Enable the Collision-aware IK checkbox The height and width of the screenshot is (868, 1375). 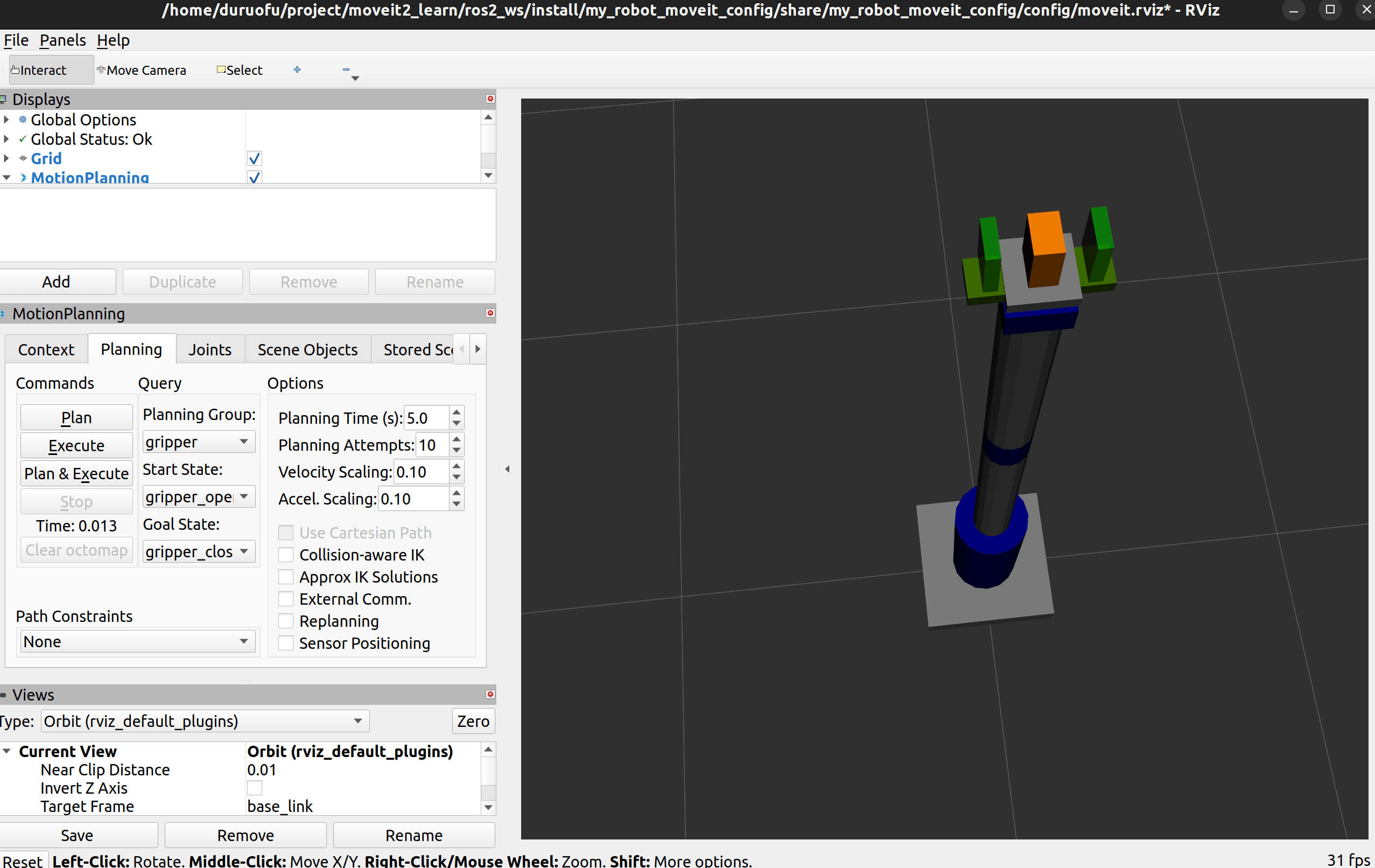pyautogui.click(x=285, y=555)
